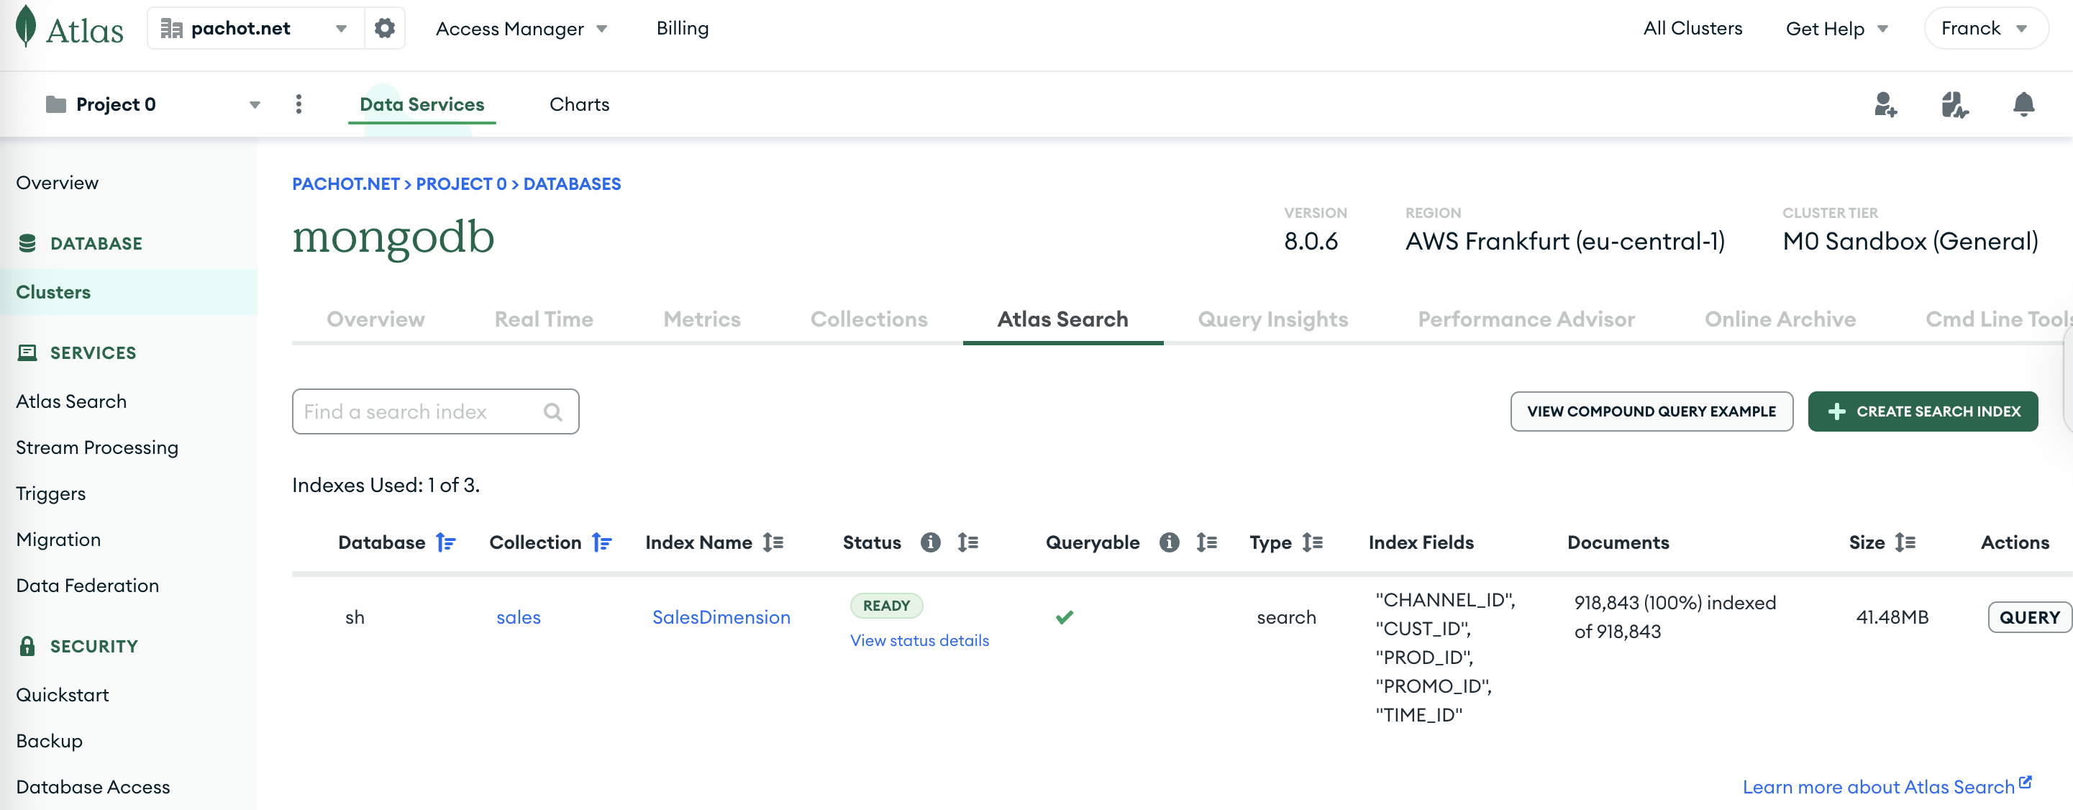
Task: Click the invite user icon
Action: [x=1885, y=105]
